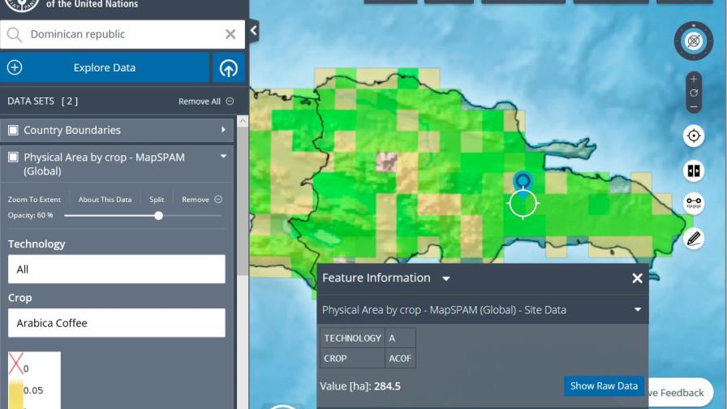Toggle Physical Area by crop checkbox
Screen dimensions: 727x409
point(14,157)
